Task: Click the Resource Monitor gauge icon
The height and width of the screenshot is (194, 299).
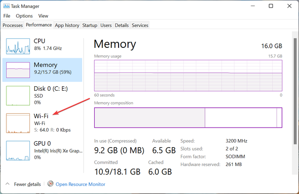Action: 50,184
